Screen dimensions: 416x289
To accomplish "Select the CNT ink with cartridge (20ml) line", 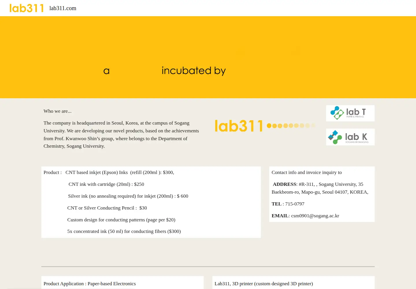I will coord(106,184).
